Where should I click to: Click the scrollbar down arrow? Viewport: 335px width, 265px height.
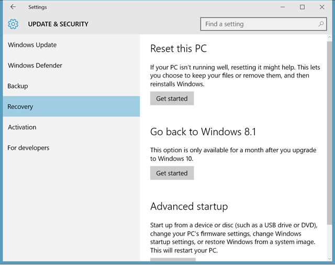[329, 259]
